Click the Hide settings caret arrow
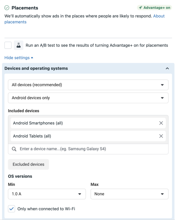 coord(32,58)
